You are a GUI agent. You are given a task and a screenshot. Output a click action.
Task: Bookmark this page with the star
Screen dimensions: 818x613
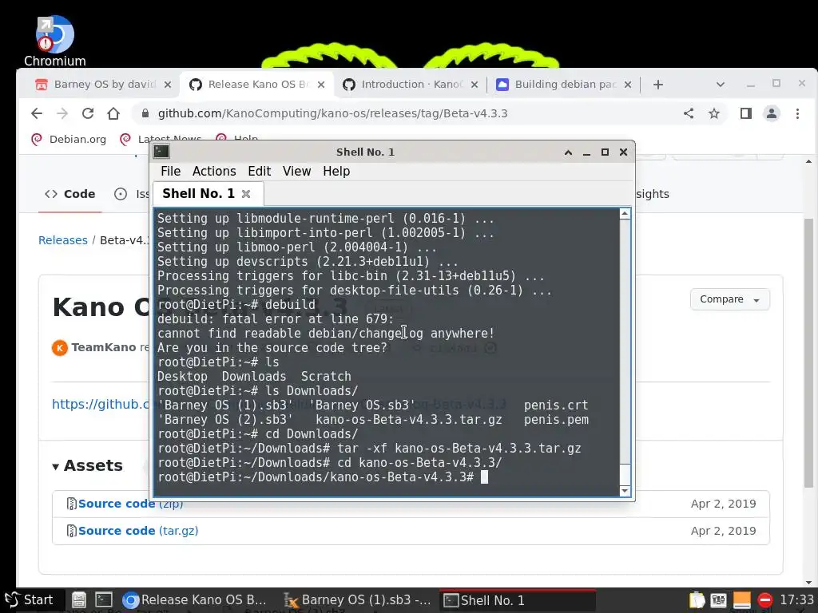point(714,113)
